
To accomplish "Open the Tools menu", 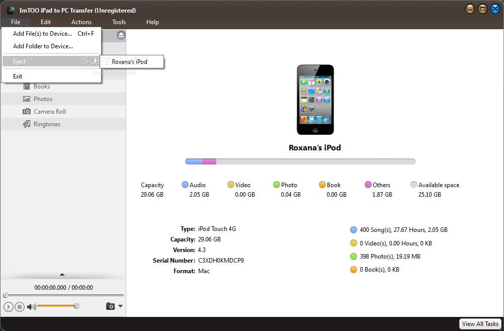I will point(119,22).
